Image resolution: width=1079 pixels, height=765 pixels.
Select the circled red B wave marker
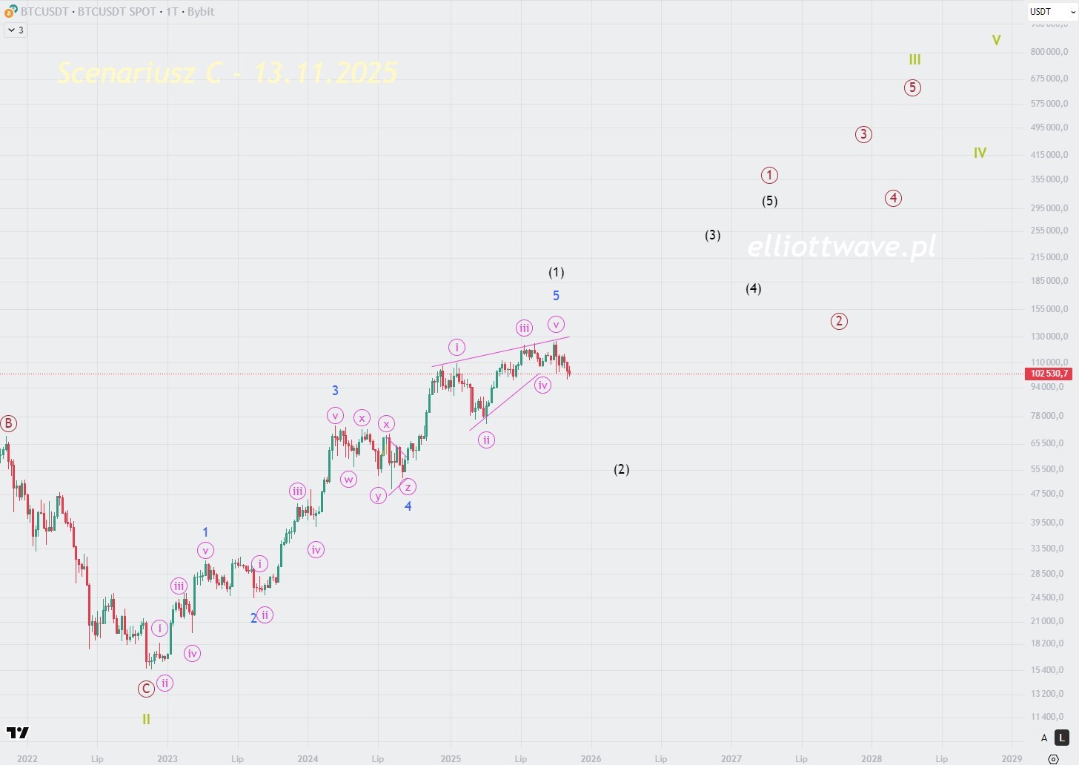coord(8,424)
